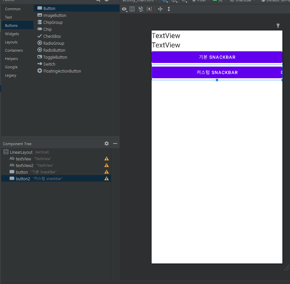
Task: Open the Common palette category
Action: pyautogui.click(x=18, y=9)
